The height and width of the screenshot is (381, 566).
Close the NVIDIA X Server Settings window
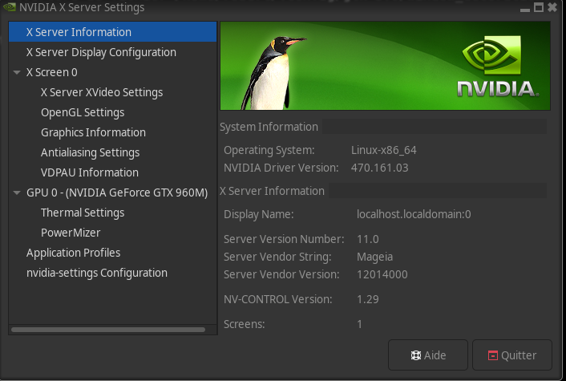click(552, 7)
